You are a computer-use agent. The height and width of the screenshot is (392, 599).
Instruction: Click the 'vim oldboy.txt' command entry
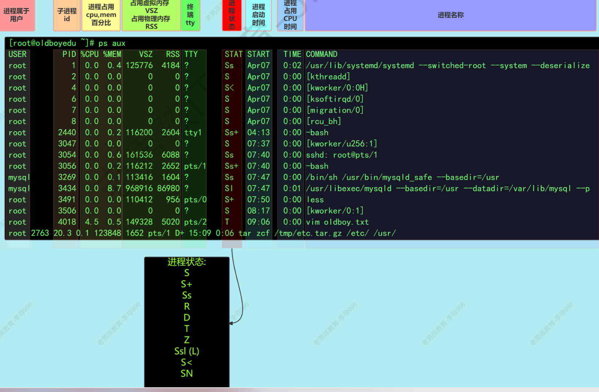tap(337, 222)
